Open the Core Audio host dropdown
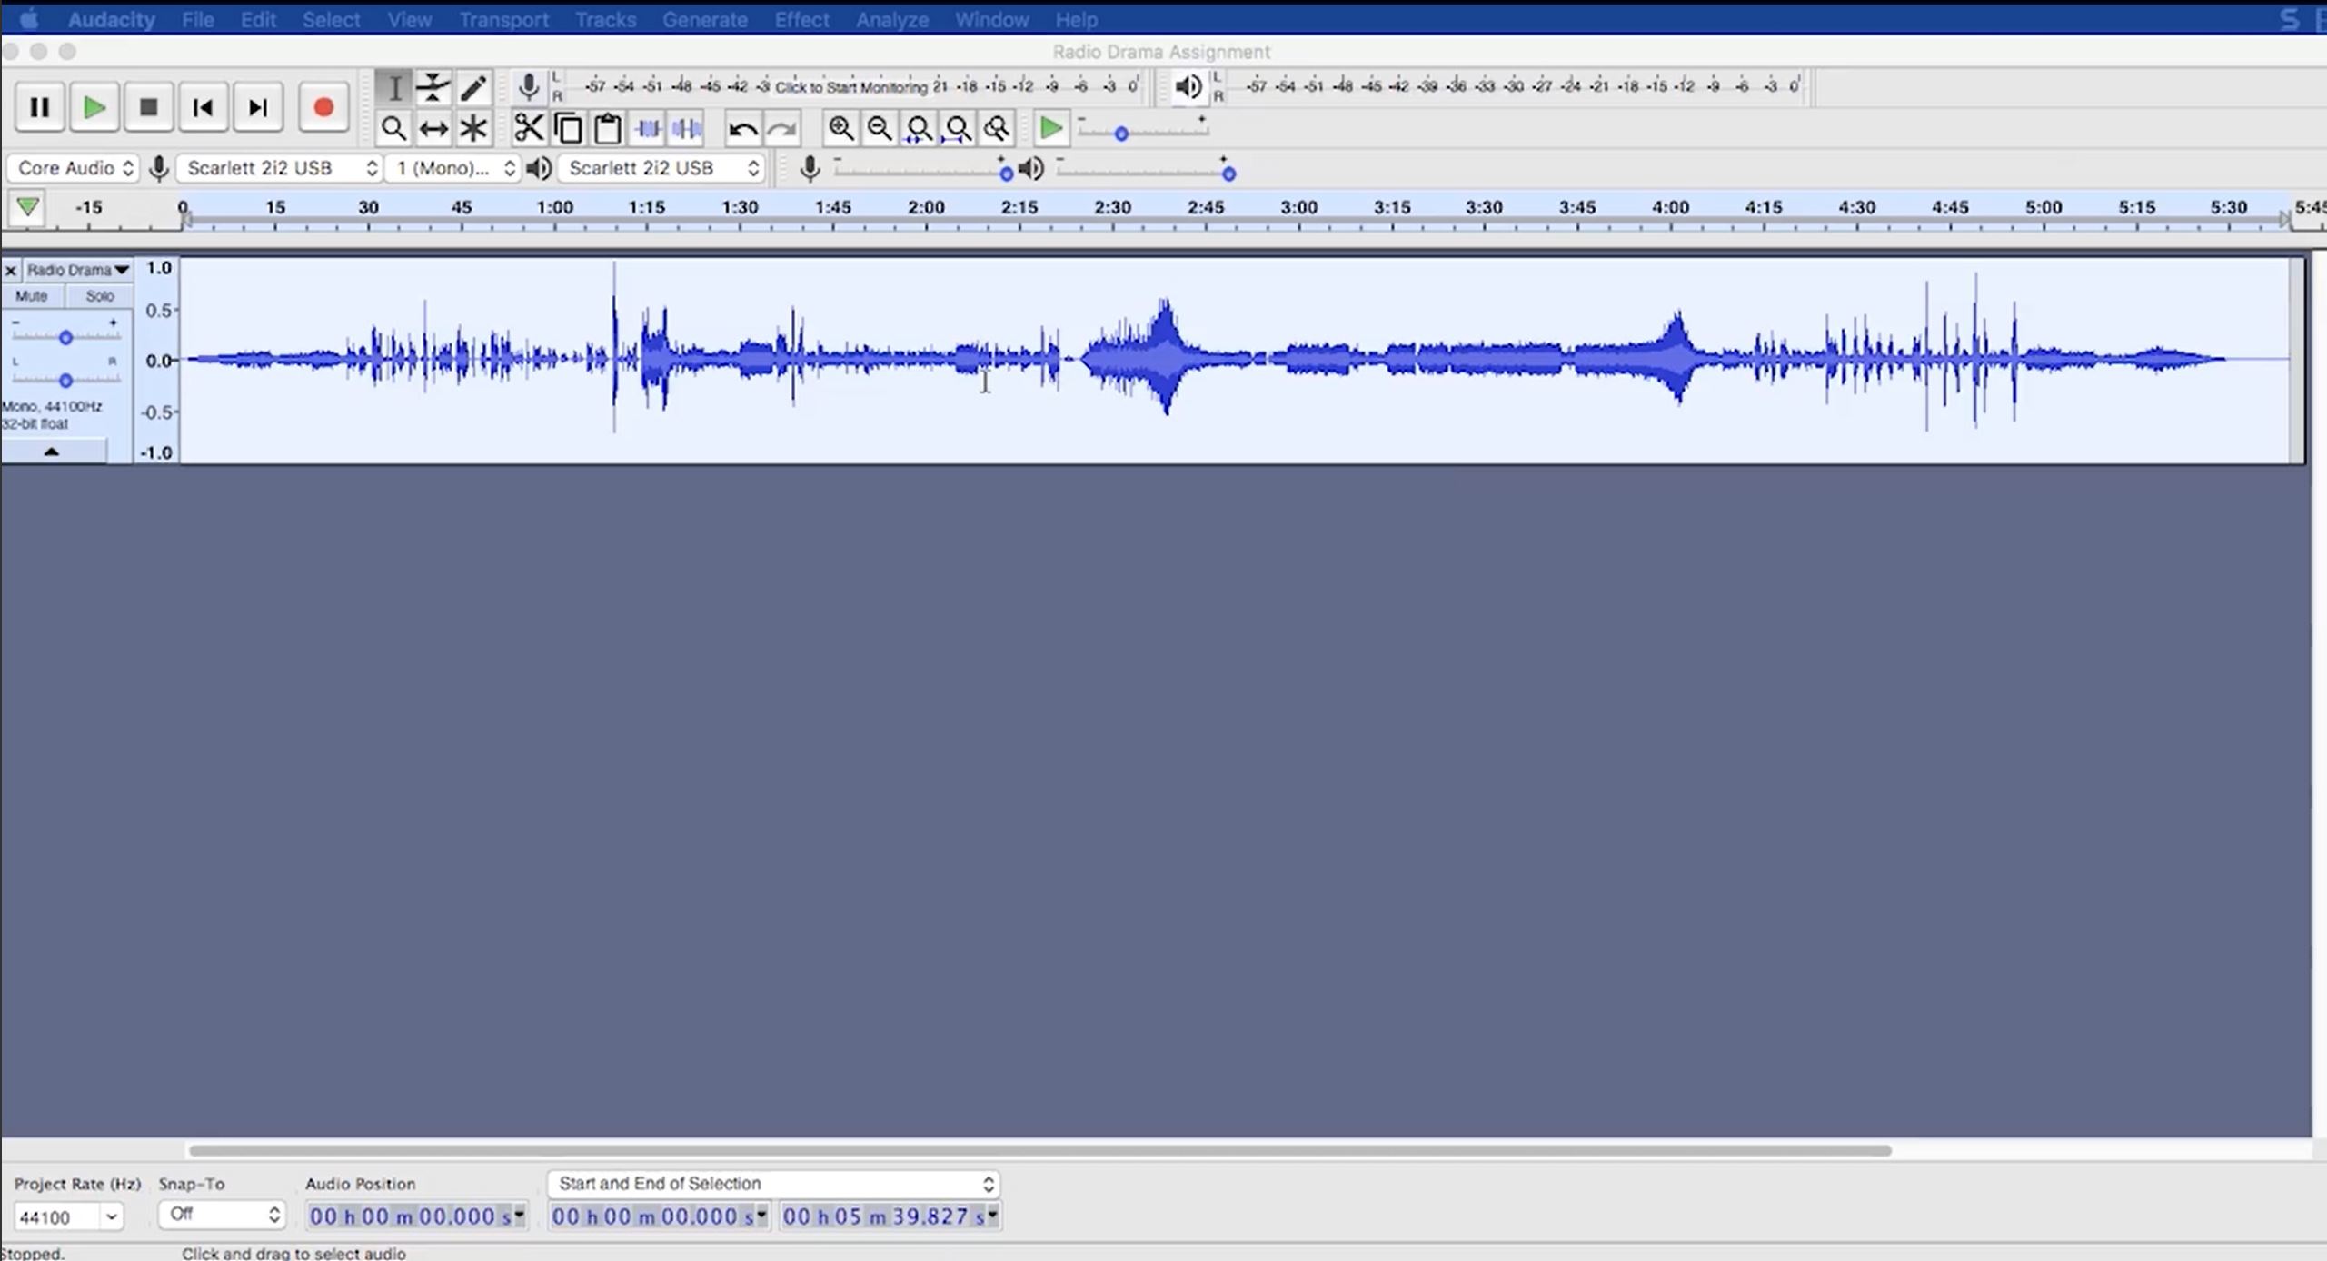 pos(74,168)
